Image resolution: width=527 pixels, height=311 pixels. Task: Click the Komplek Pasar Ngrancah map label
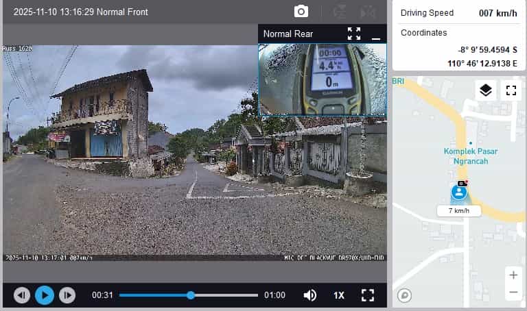point(470,155)
